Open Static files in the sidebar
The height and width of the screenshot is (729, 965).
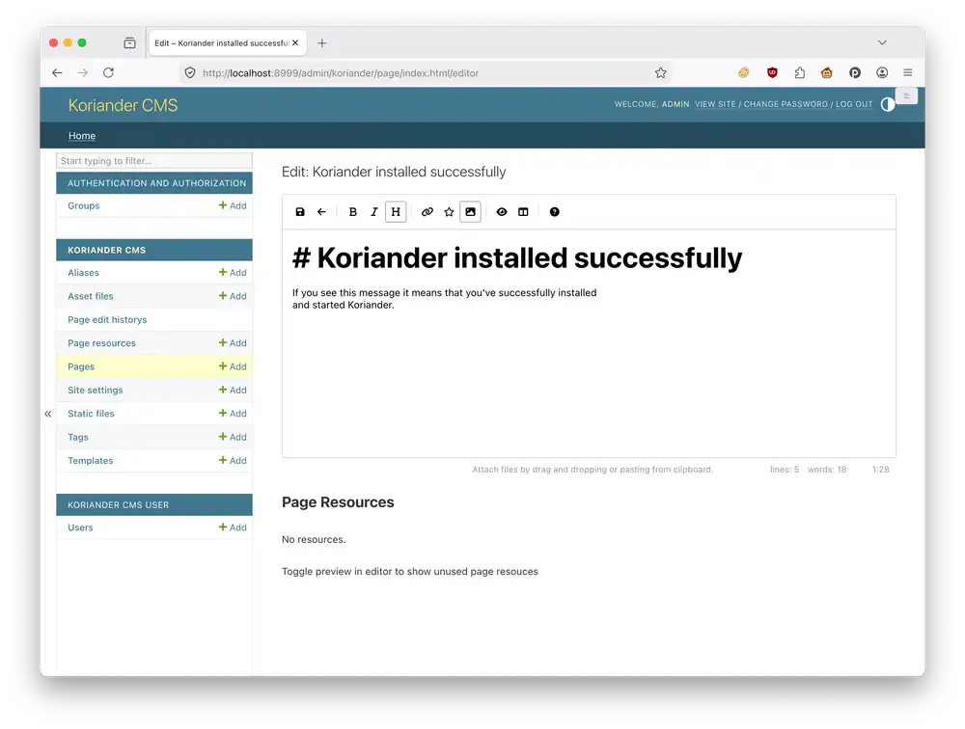[x=91, y=414]
